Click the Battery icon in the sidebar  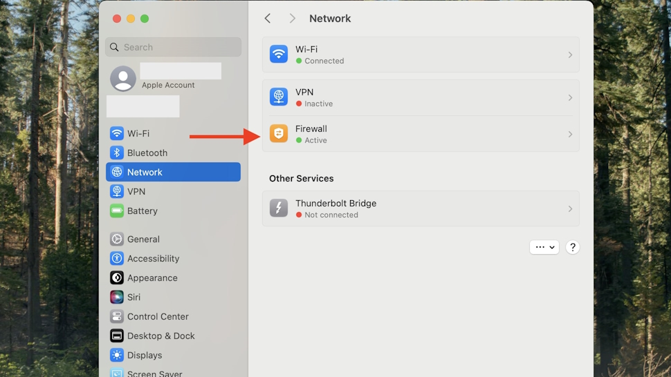click(x=116, y=211)
